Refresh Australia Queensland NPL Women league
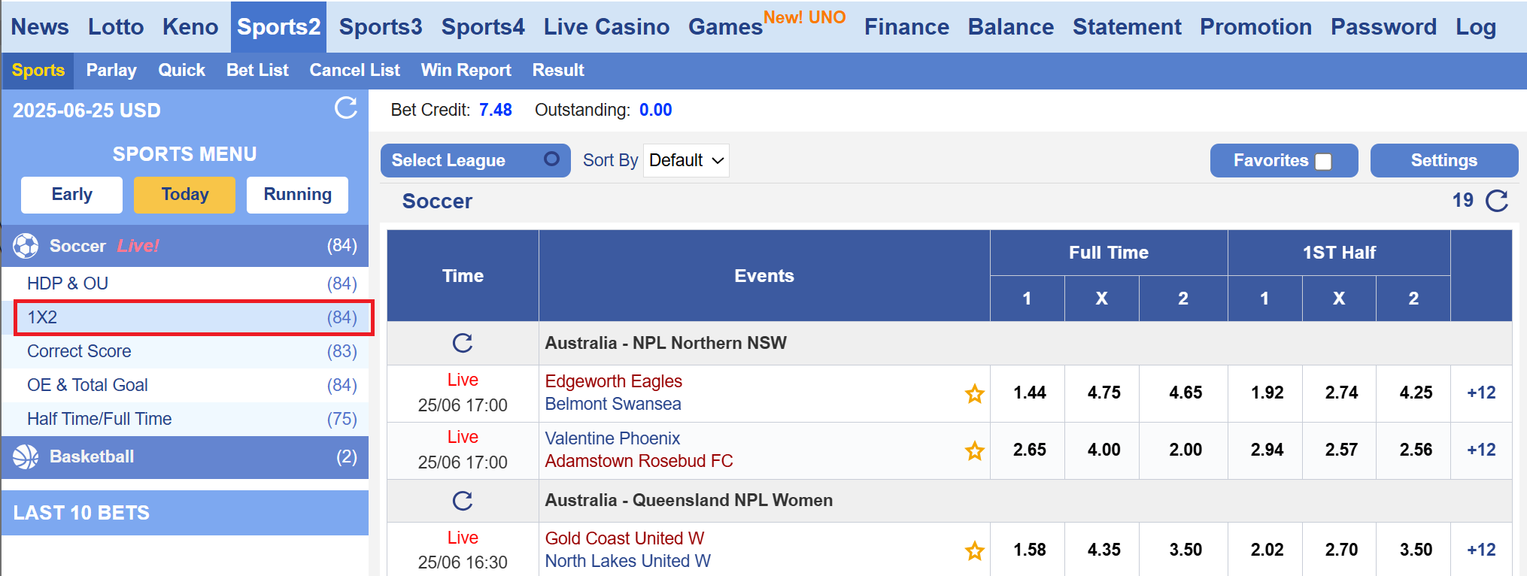This screenshot has width=1527, height=576. [x=463, y=500]
